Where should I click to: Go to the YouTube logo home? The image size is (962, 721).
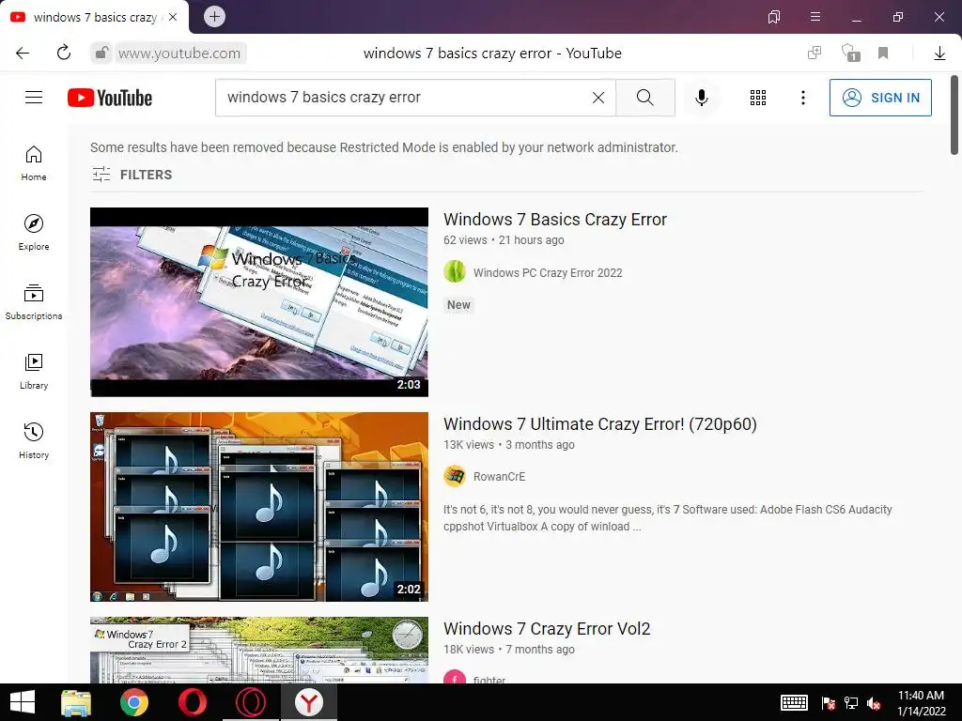point(110,98)
